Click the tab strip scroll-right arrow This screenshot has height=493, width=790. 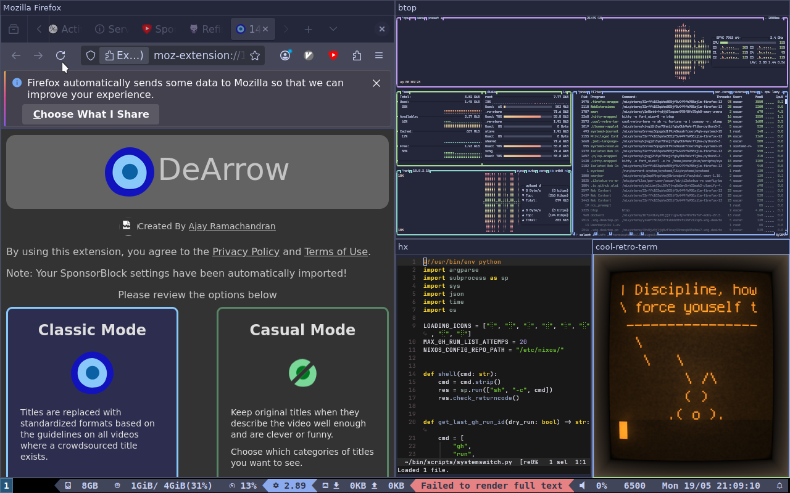click(286, 29)
